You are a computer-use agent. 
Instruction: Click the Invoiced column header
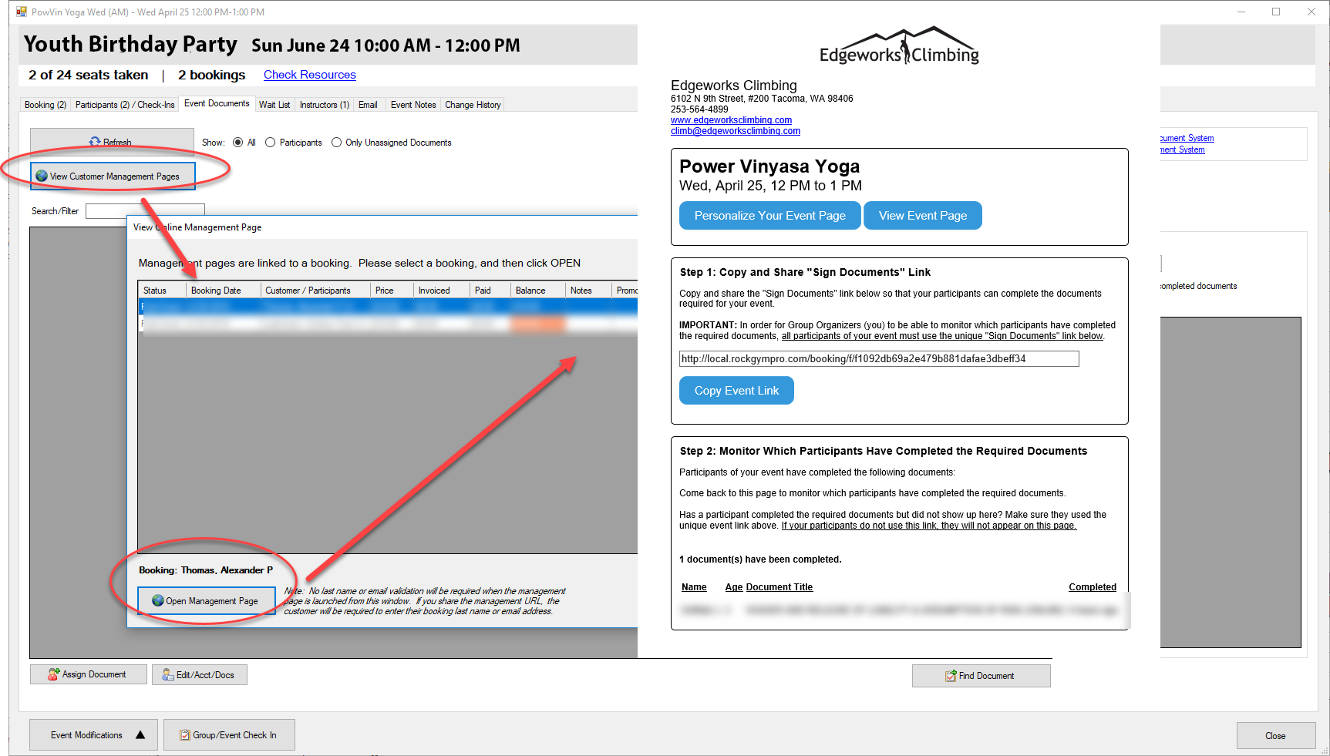pos(443,291)
